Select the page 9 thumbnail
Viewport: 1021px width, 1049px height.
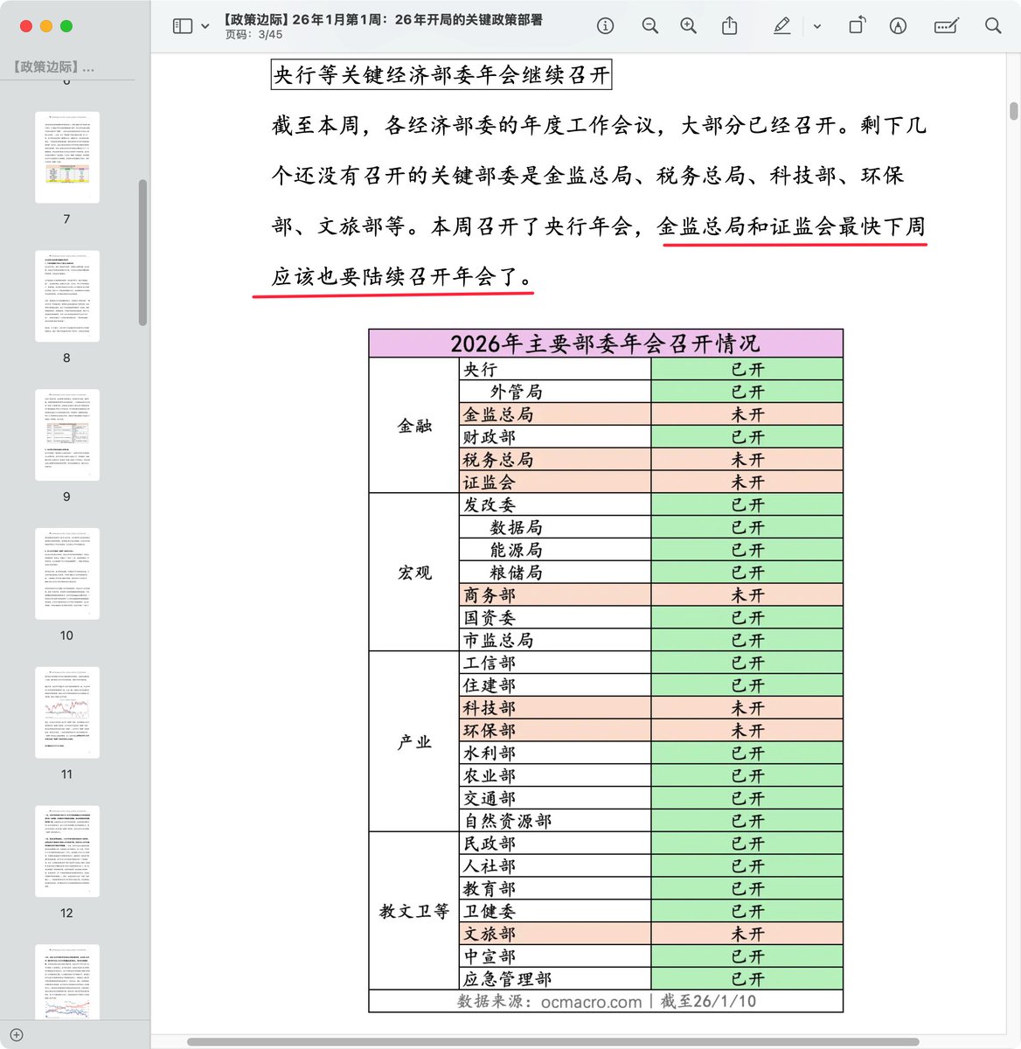tap(67, 434)
